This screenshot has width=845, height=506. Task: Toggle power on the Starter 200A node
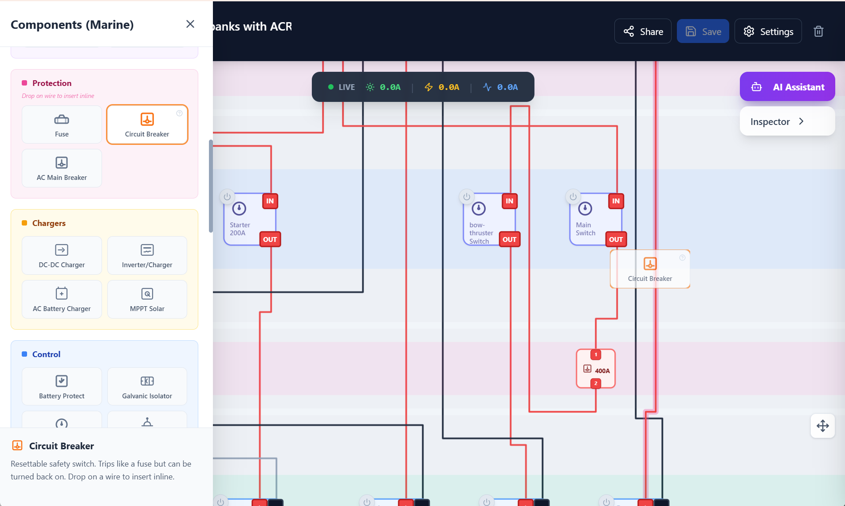pyautogui.click(x=227, y=196)
